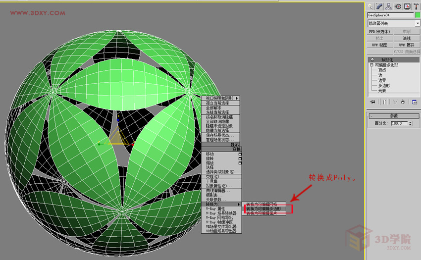Open Scale settings box next to 缩放

[x=240, y=163]
